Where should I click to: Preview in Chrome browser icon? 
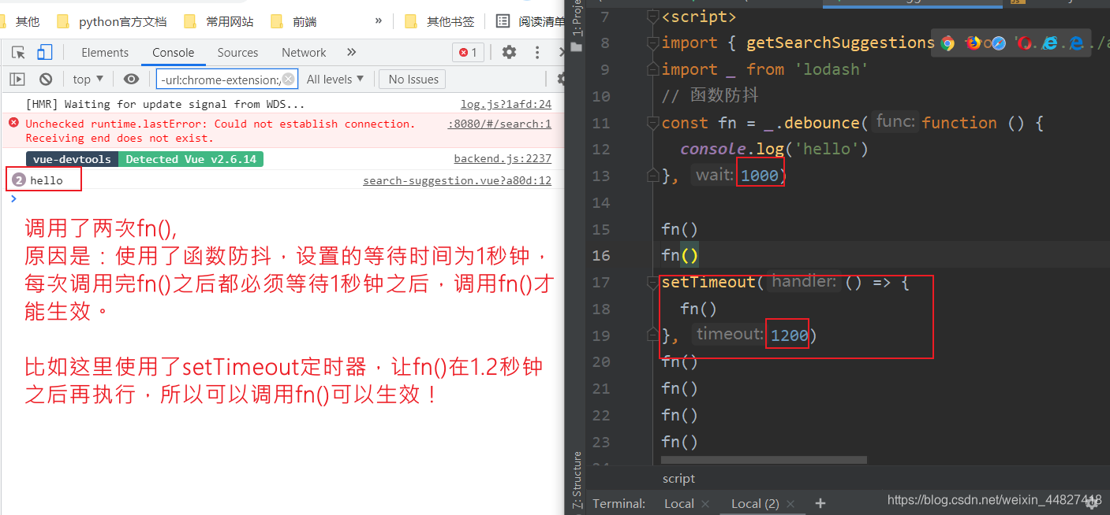(x=948, y=43)
